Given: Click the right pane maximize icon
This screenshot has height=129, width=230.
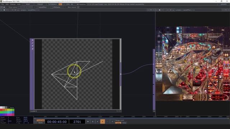Looking at the screenshot, I should 226,10.
